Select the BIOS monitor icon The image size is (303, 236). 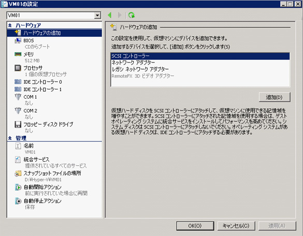pos(18,41)
